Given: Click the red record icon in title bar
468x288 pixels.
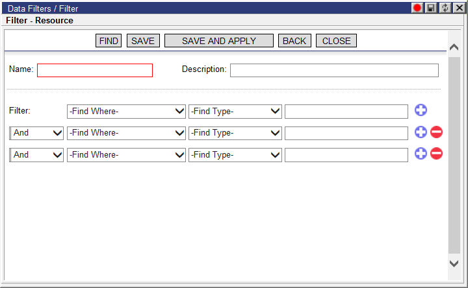Looking at the screenshot, I should coord(417,8).
